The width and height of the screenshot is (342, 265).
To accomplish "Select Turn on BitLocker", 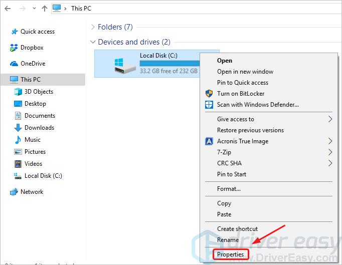I will tap(240, 94).
